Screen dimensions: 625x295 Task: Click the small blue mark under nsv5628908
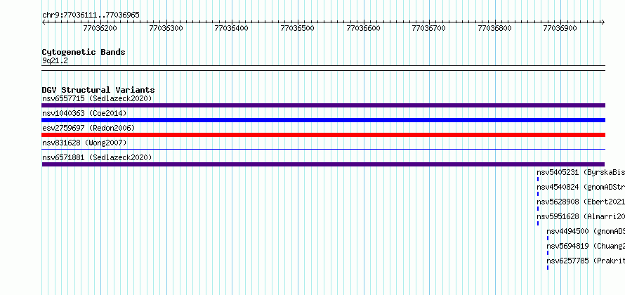pos(538,209)
